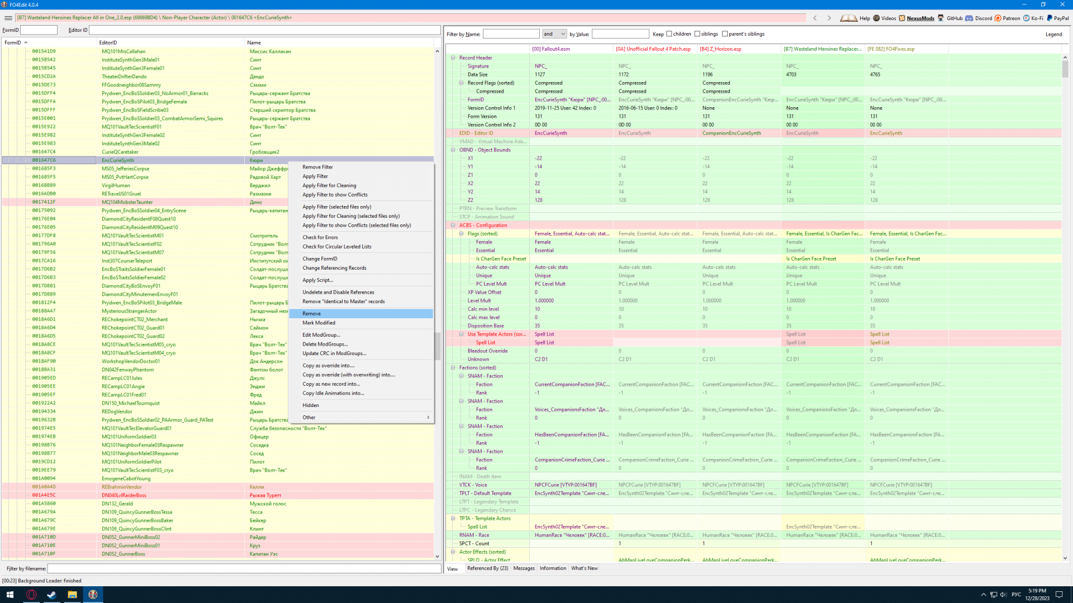Click the Help book icon

[x=848, y=18]
